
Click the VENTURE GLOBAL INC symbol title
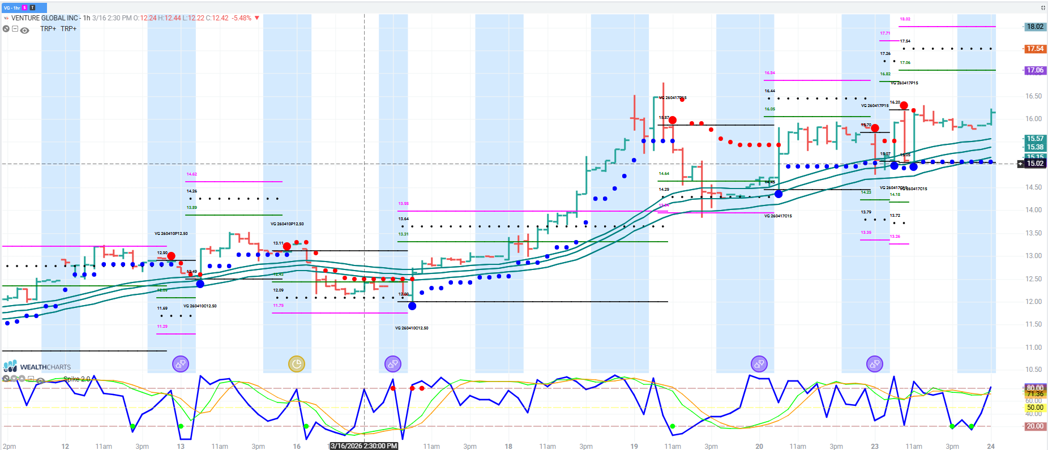(x=45, y=18)
